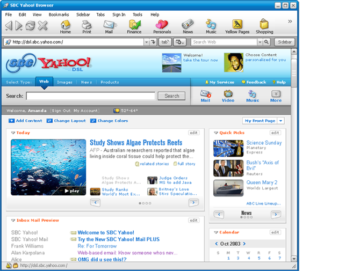
Task: Click the Print toolbar icon
Action: tap(87, 27)
